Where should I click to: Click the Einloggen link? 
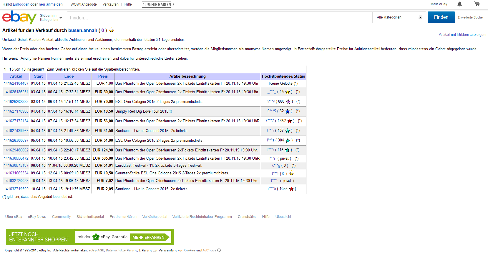tap(21, 4)
